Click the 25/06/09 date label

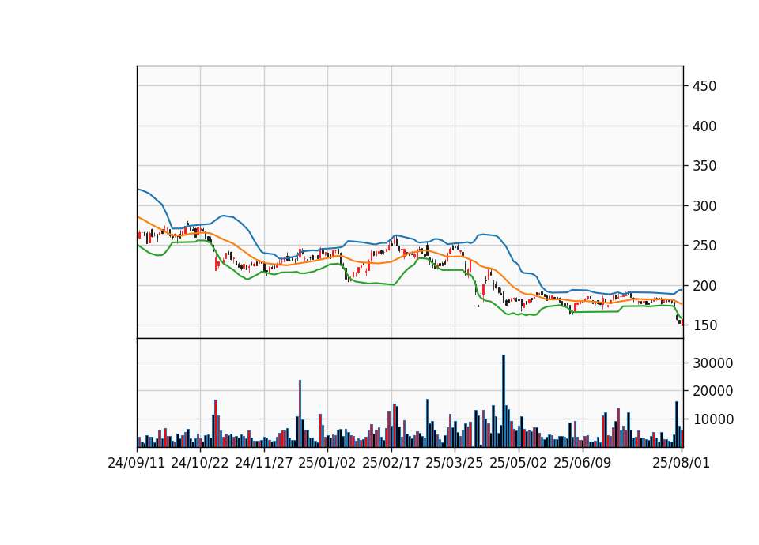click(x=583, y=463)
